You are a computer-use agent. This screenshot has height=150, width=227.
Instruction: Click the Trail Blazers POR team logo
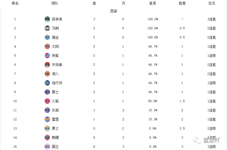click(47, 65)
